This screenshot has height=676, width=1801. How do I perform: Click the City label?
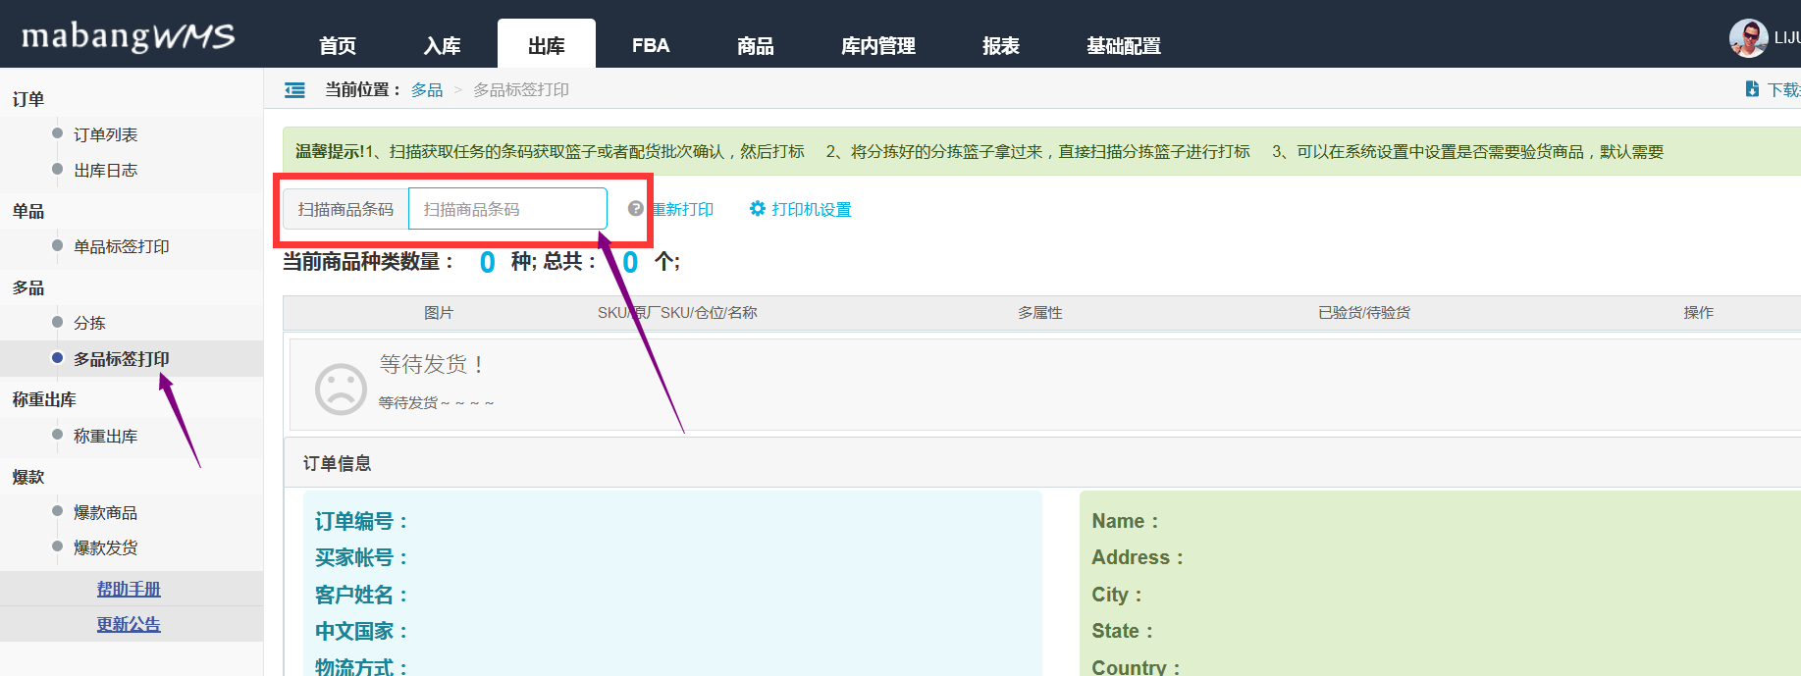(x=1118, y=595)
